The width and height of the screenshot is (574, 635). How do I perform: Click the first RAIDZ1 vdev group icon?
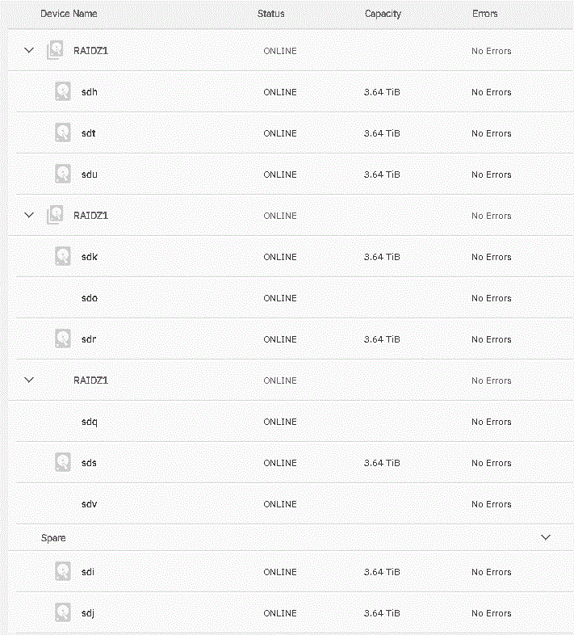coord(55,50)
